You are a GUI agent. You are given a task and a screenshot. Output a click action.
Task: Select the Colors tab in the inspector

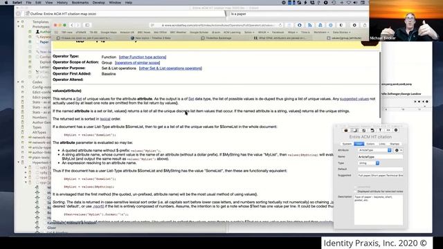click(370, 144)
